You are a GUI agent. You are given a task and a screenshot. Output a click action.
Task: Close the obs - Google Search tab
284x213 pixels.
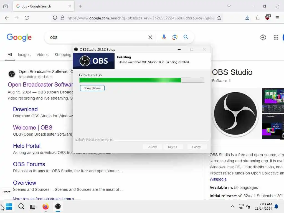coord(70,6)
